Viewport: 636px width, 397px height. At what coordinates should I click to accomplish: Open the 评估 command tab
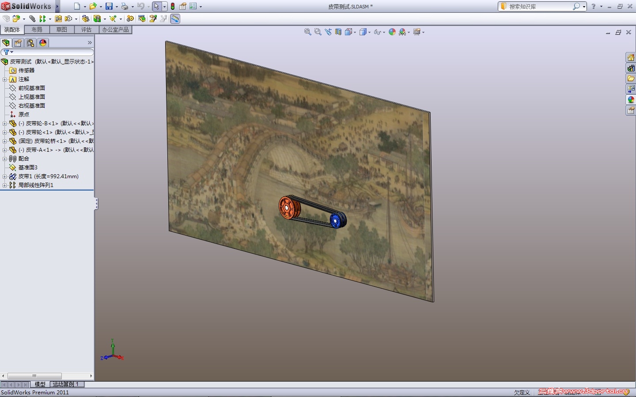pos(87,30)
